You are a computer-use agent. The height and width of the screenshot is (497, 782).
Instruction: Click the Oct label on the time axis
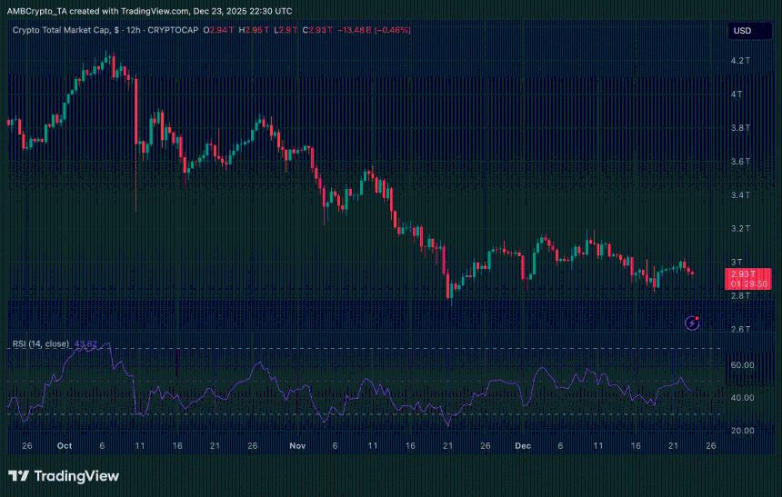64,446
